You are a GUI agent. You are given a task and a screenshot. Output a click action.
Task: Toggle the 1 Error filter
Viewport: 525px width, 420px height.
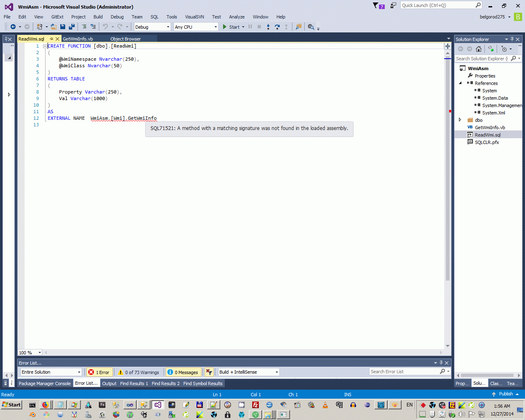[x=99, y=372]
